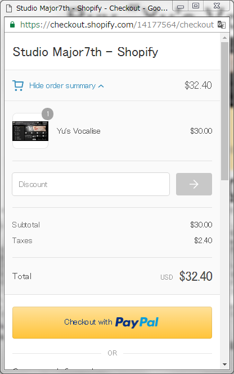The image size is (234, 374).
Task: Click the arrow icon to apply discount
Action: pos(194,184)
